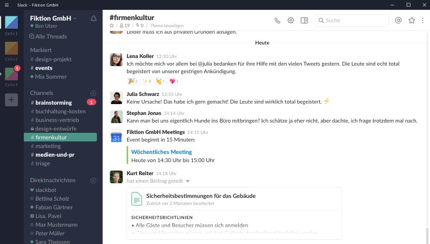The width and height of the screenshot is (430, 244).
Task: Expand Fiktion GmbH workspace menu
Action: click(x=53, y=18)
